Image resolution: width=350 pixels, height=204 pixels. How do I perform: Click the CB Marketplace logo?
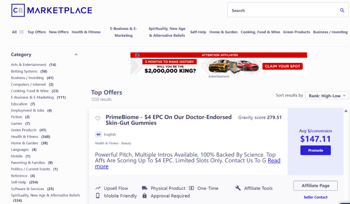[x=52, y=10]
